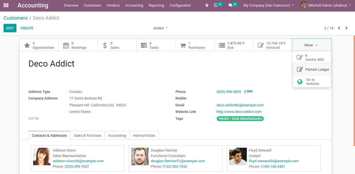Click Vendor / Desk Manufacturers tag
The height and width of the screenshot is (174, 355).
point(240,119)
